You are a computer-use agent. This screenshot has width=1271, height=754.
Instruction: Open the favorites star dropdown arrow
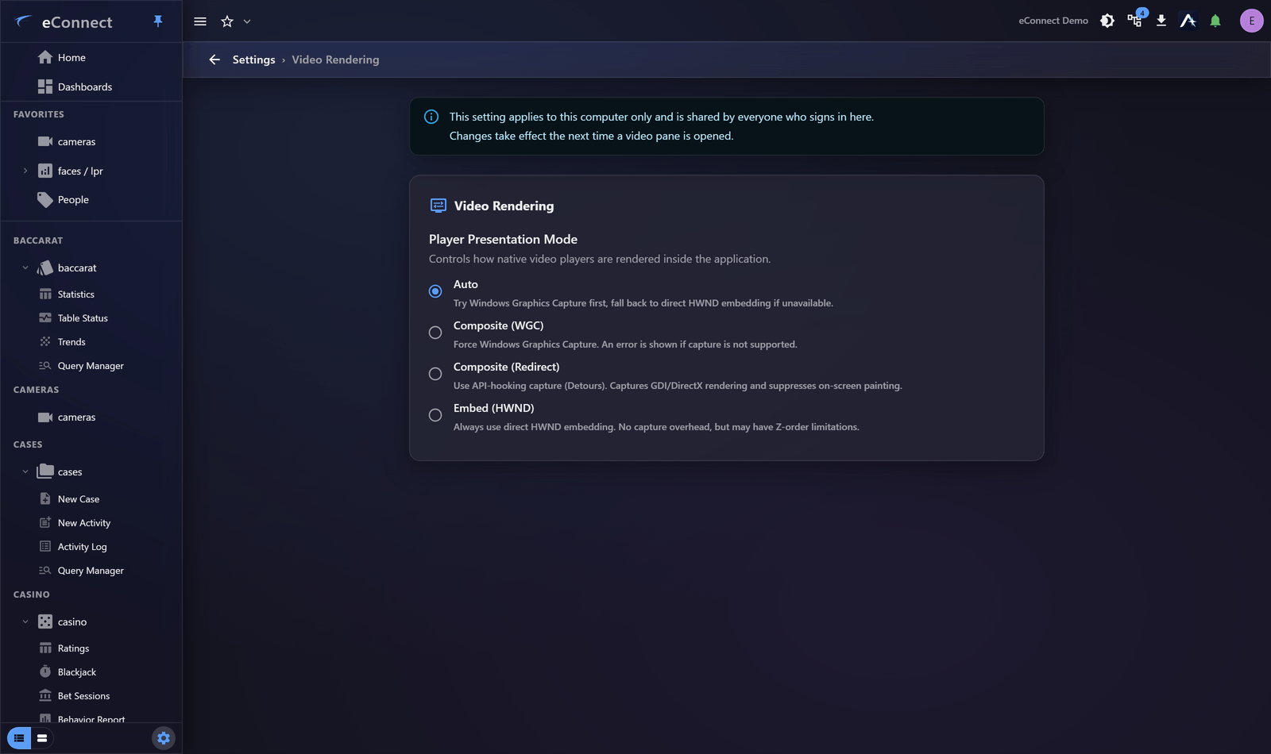[247, 21]
